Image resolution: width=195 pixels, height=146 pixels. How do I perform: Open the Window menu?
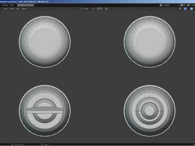(5, 5)
